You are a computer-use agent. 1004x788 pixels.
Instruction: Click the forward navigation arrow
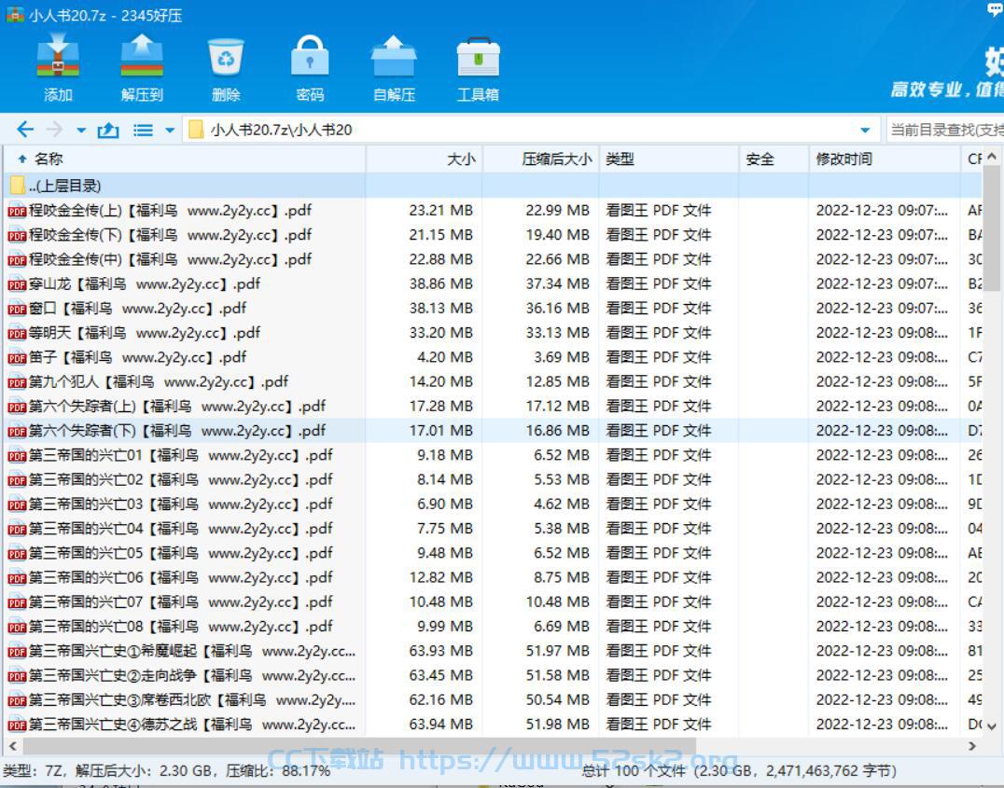[x=55, y=130]
